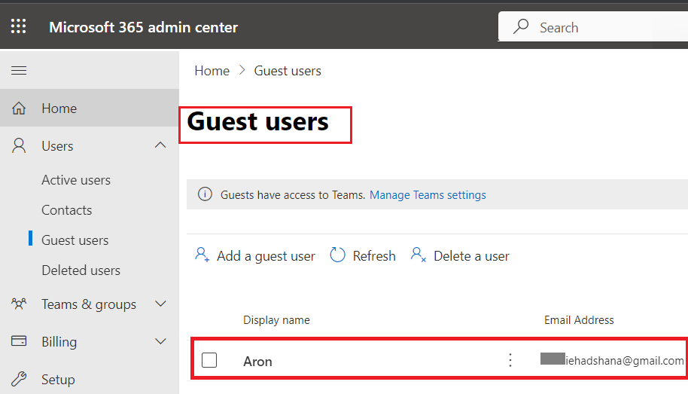
Task: Click the Teams & groups people icon
Action: [x=19, y=304]
